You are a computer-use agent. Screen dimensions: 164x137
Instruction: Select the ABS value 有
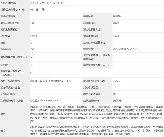114,94
